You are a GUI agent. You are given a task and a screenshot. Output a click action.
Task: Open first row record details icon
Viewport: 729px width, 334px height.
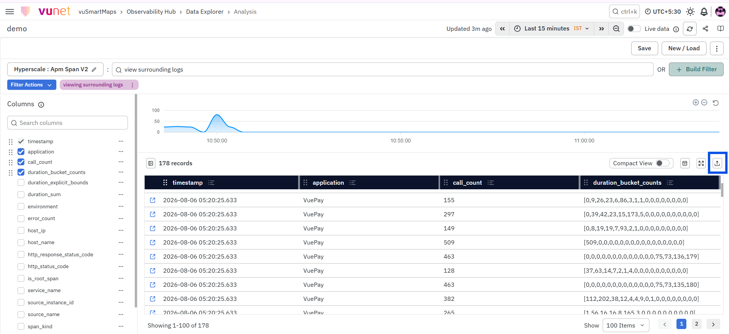click(153, 200)
